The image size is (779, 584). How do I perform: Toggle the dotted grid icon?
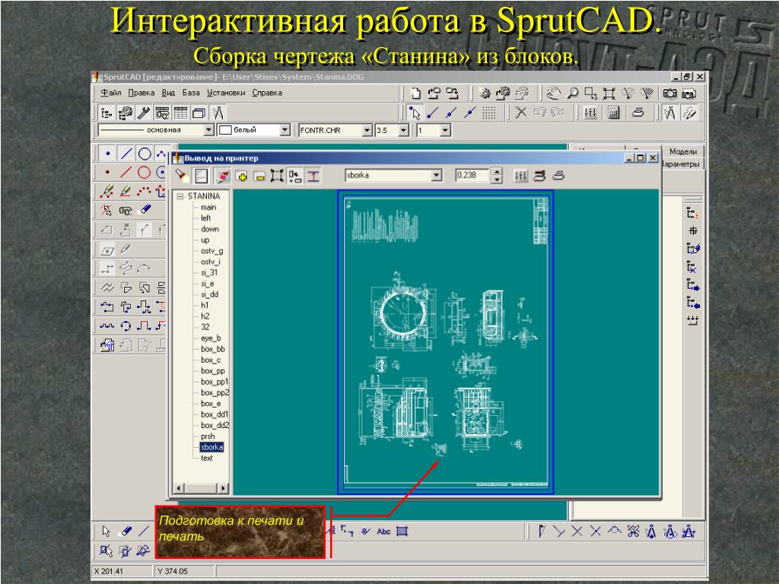tap(489, 113)
